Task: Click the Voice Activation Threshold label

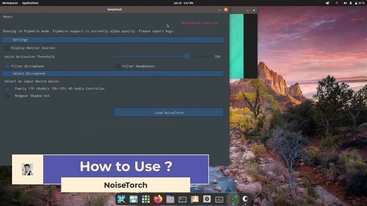Action: (x=29, y=57)
